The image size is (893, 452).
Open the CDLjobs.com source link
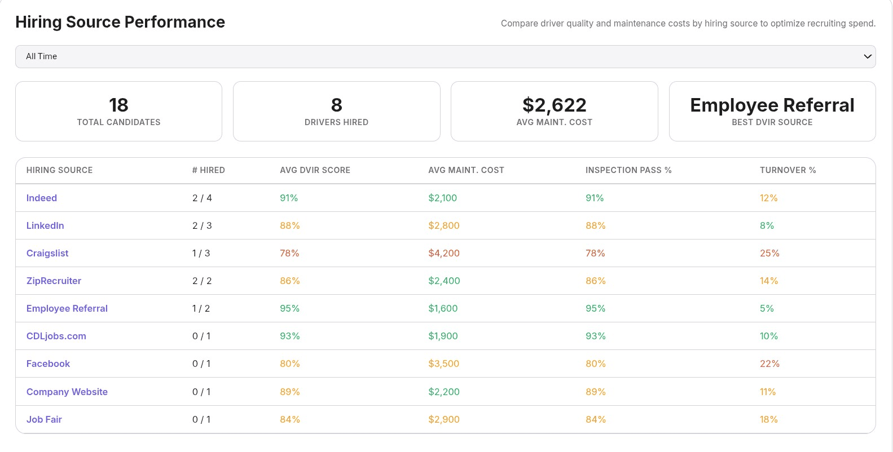pos(56,336)
